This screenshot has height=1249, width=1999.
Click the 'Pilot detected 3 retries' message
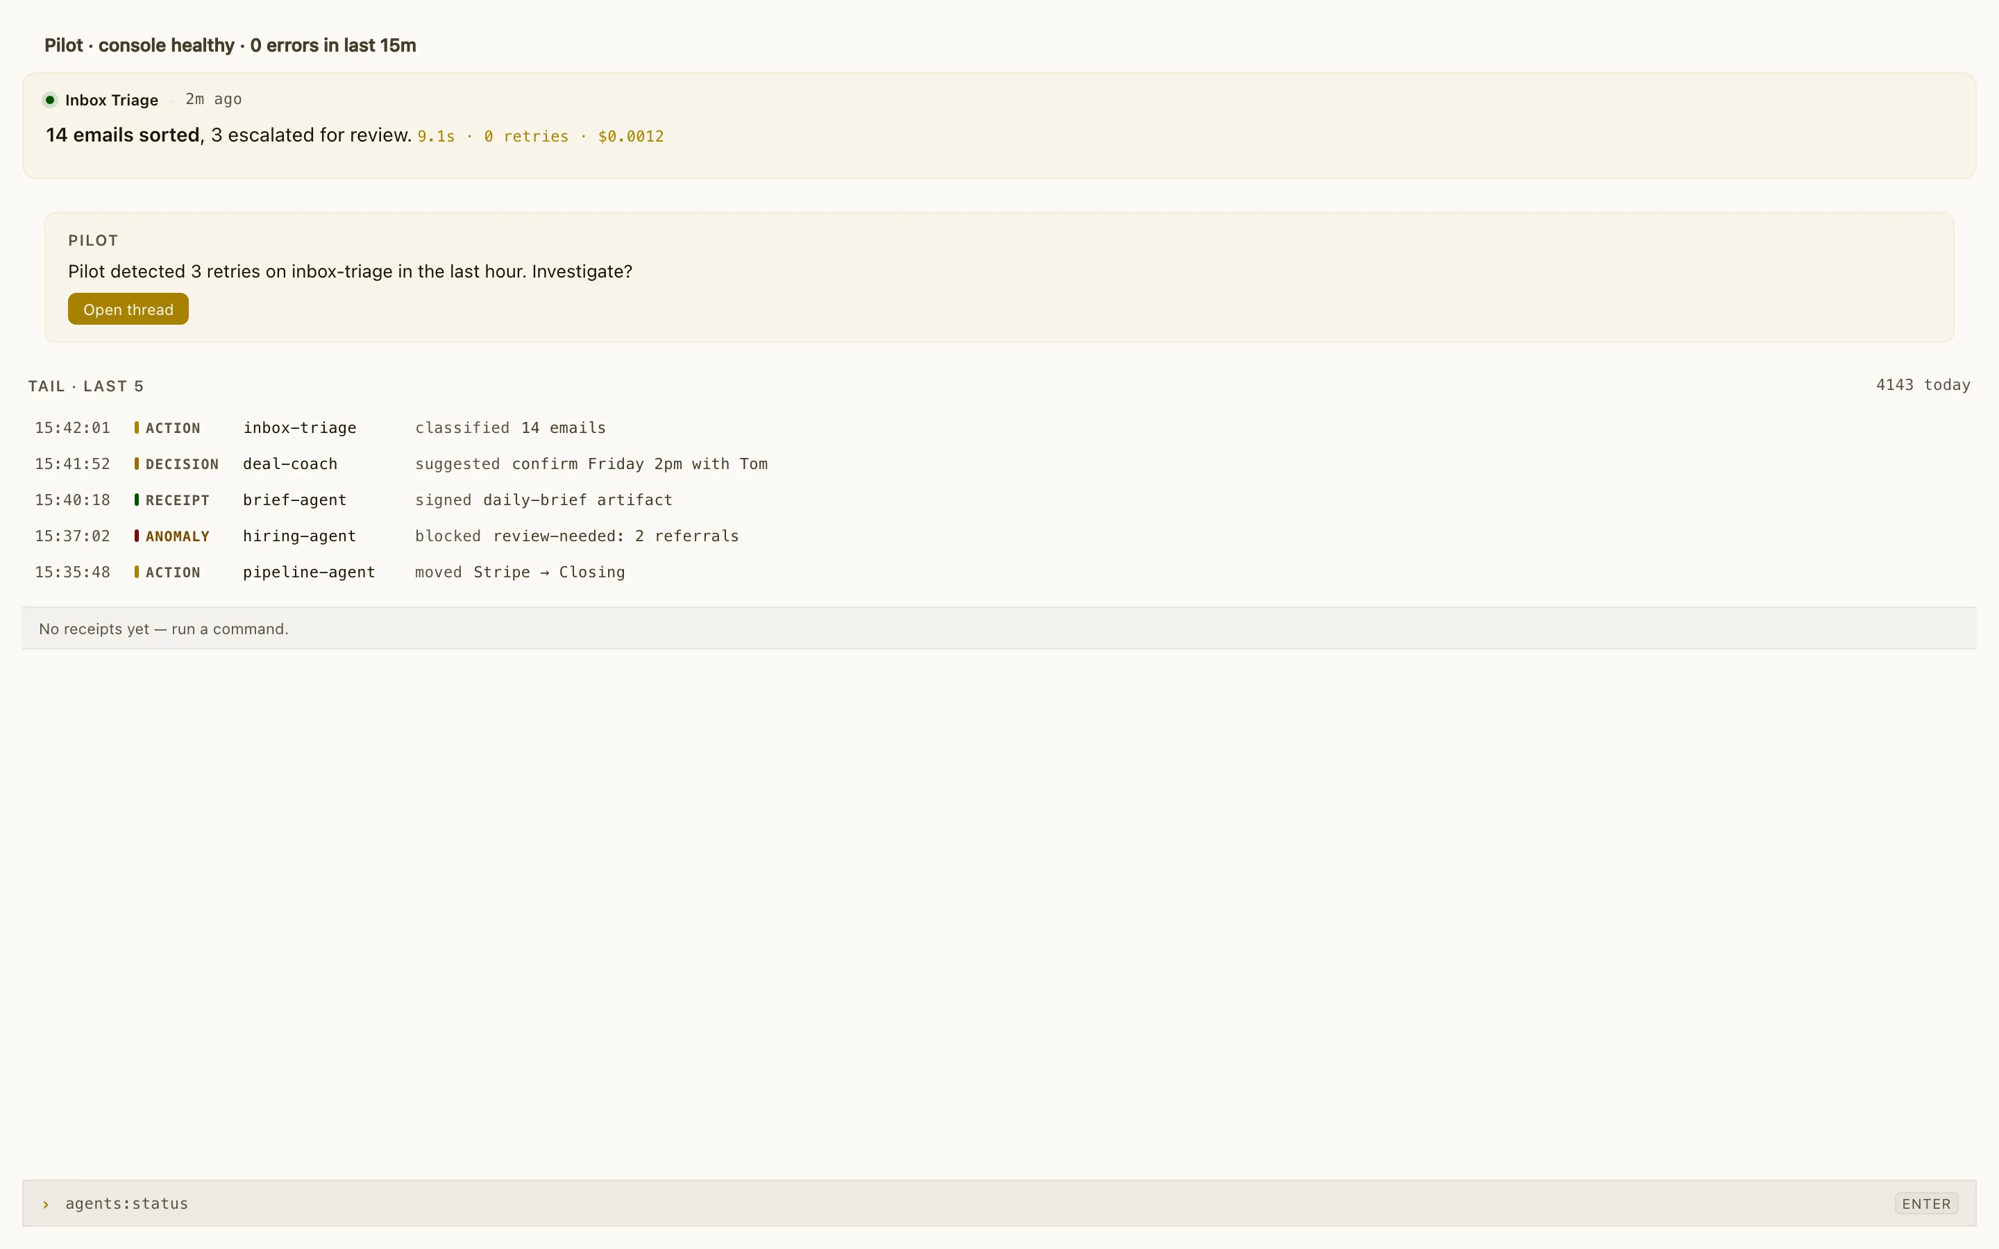[351, 272]
